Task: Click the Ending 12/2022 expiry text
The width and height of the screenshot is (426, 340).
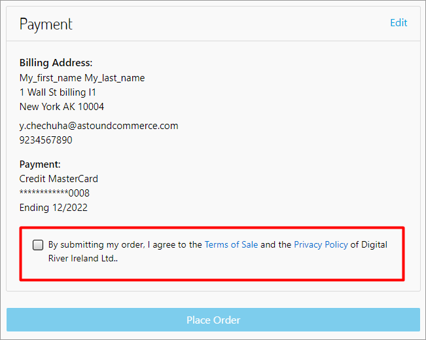Action: (53, 208)
